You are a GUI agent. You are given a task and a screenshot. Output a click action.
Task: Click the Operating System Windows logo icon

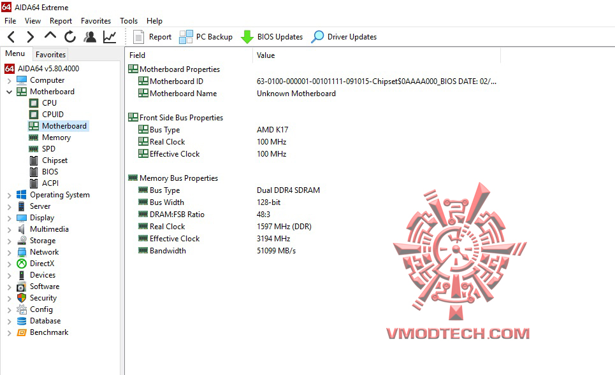pos(22,195)
